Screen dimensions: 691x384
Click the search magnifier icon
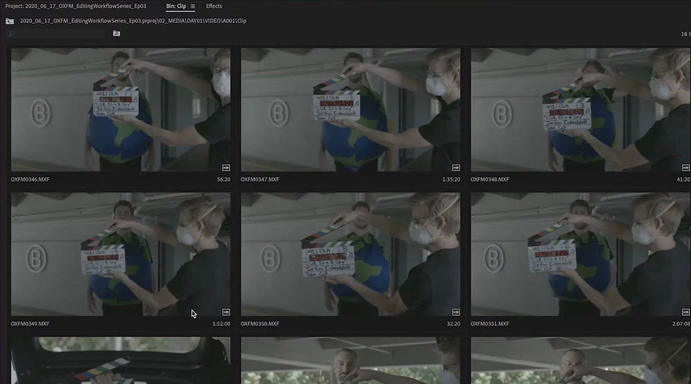(12, 33)
